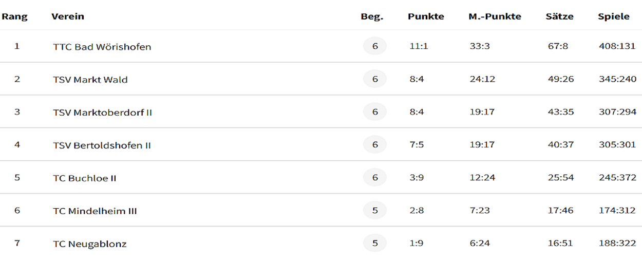Select the 408:131 Spiele value
The height and width of the screenshot is (260, 642).
point(617,46)
